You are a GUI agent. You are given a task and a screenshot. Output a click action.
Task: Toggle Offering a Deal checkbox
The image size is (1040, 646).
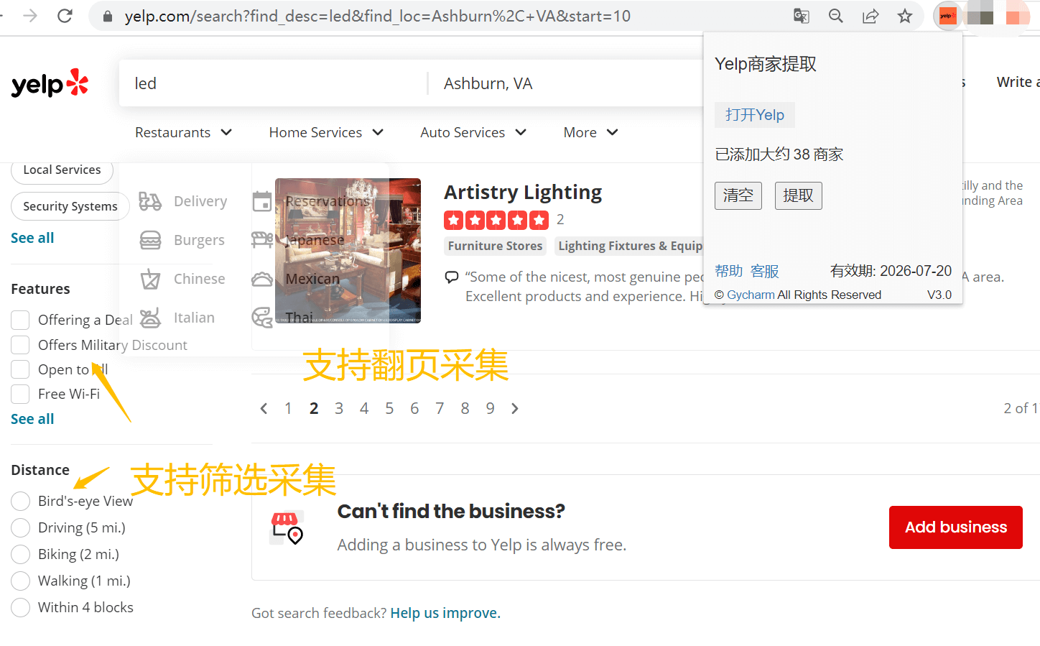(20, 320)
